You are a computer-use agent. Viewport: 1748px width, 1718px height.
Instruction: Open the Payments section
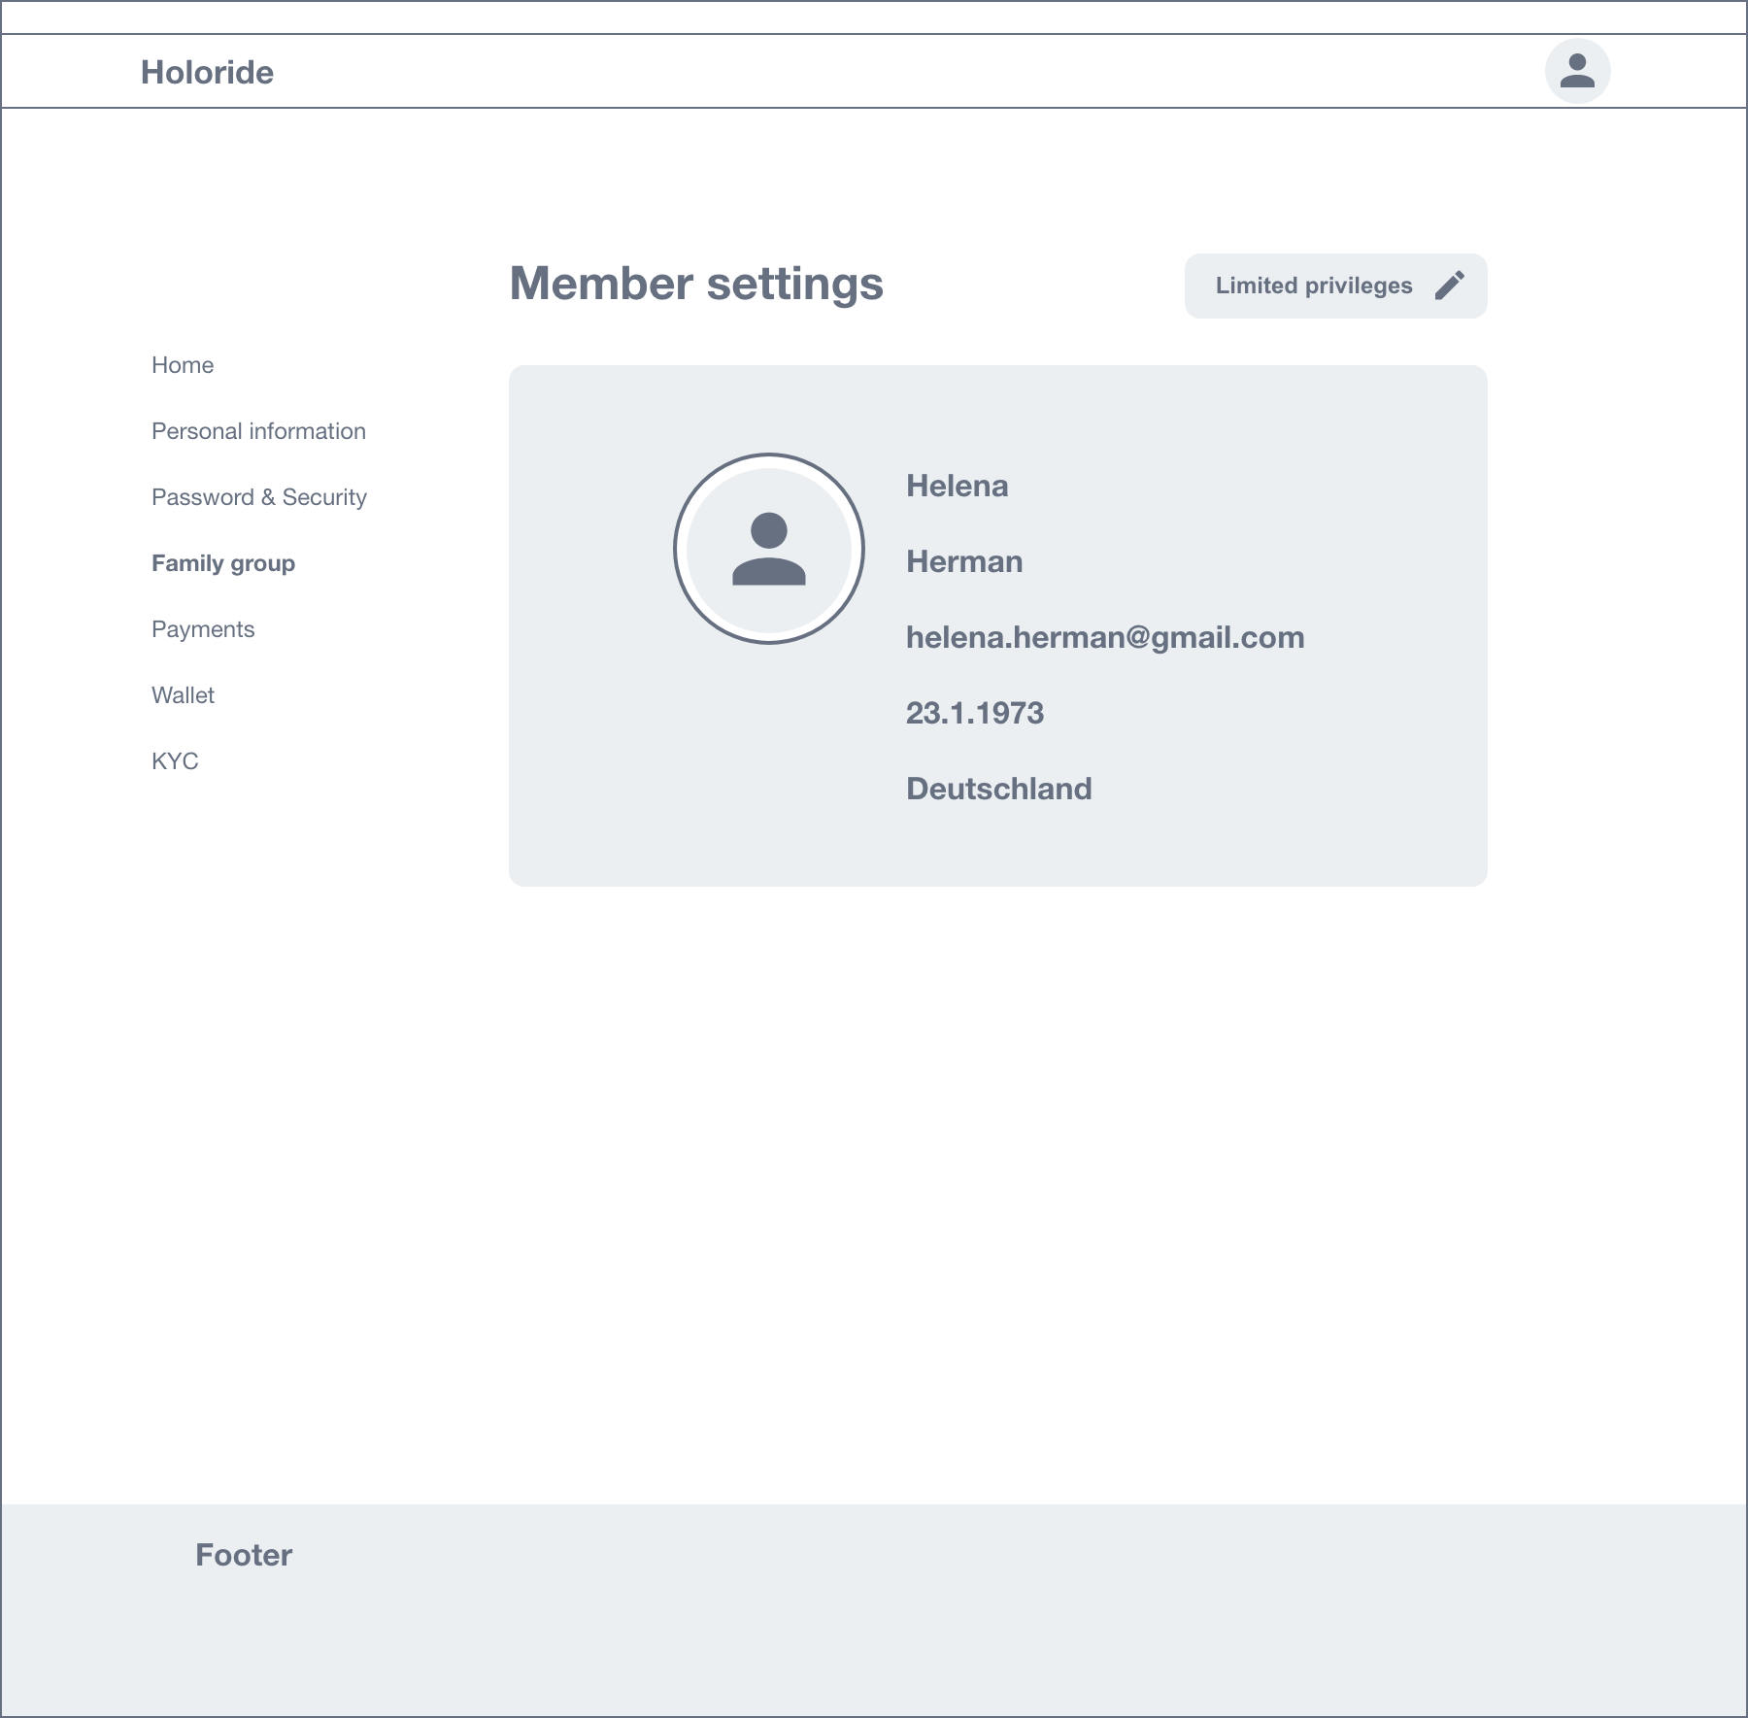tap(203, 629)
